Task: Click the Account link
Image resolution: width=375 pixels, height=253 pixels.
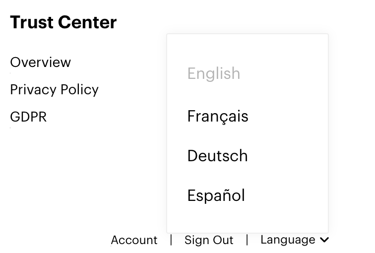Action: tap(134, 240)
